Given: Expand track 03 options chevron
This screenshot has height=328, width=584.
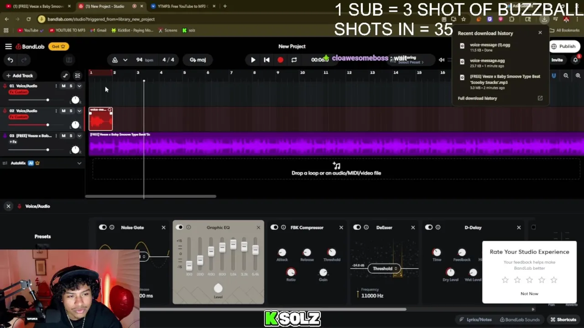Looking at the screenshot, I should tap(79, 136).
